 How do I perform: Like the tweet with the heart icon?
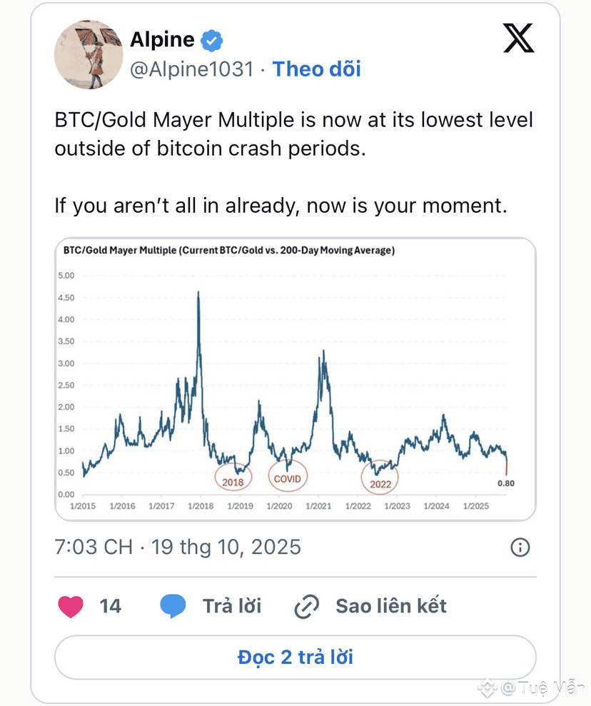(70, 607)
